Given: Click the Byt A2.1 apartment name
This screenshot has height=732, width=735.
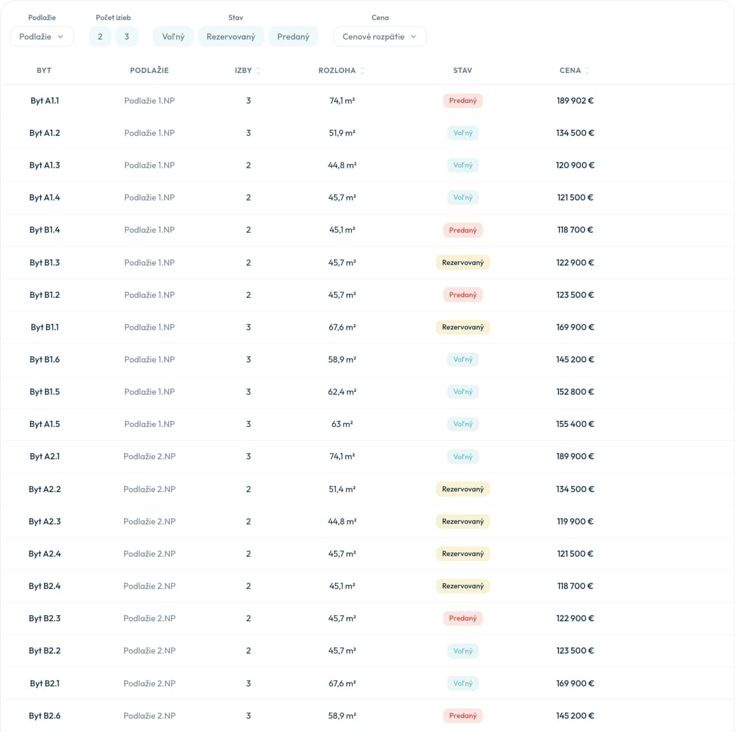Looking at the screenshot, I should pos(45,456).
